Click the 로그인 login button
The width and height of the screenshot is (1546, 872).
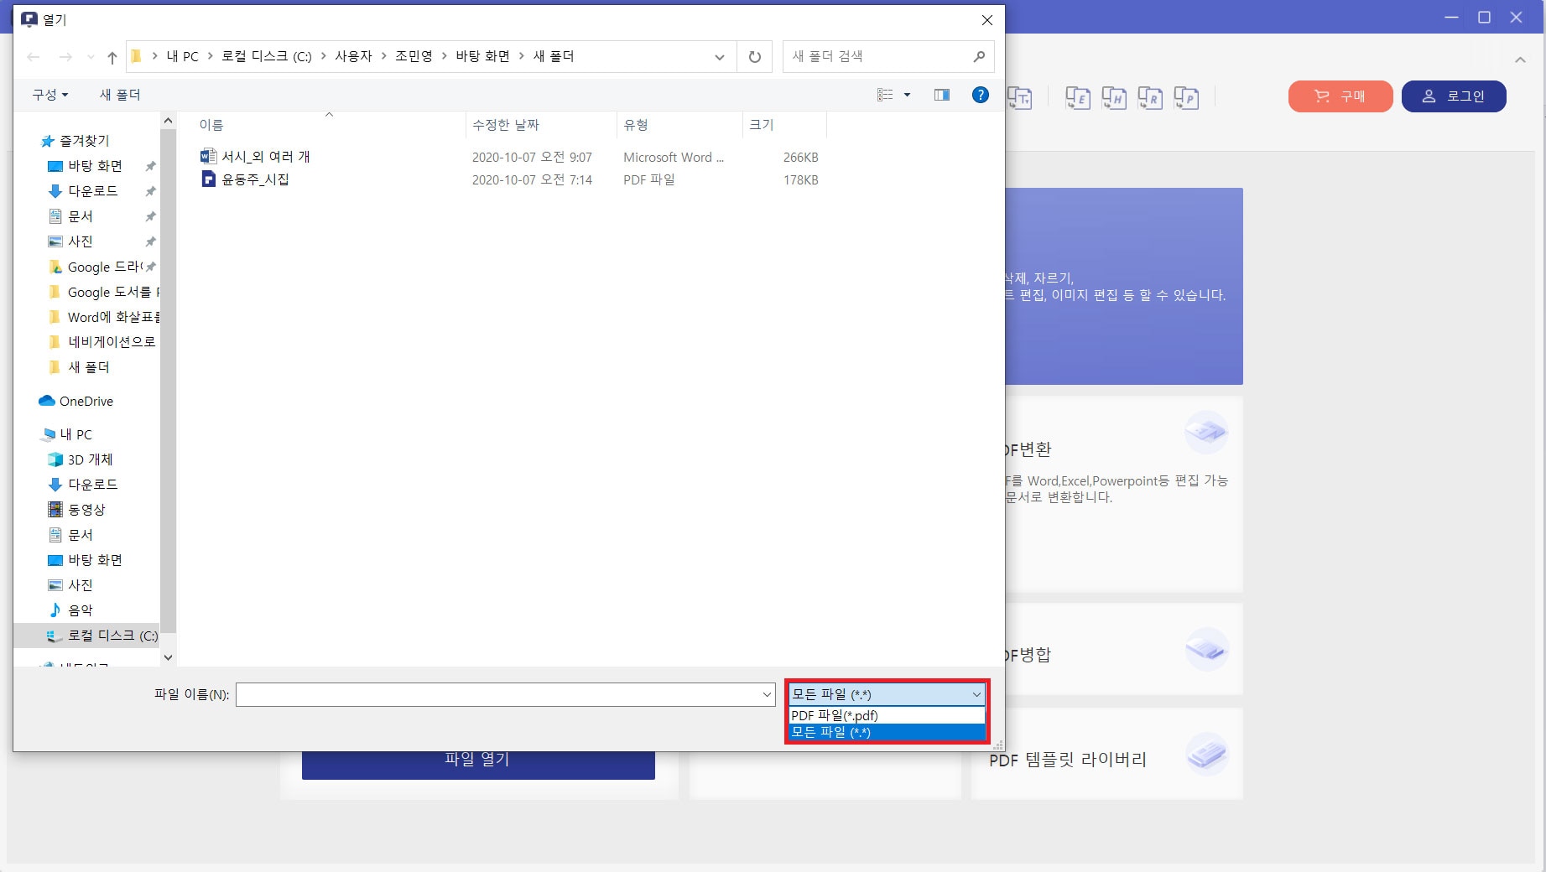point(1454,96)
